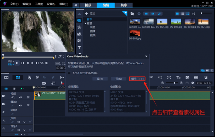This screenshot has width=215, height=137.
Task: Open the mask creator lasso tool
Action: pos(160,77)
